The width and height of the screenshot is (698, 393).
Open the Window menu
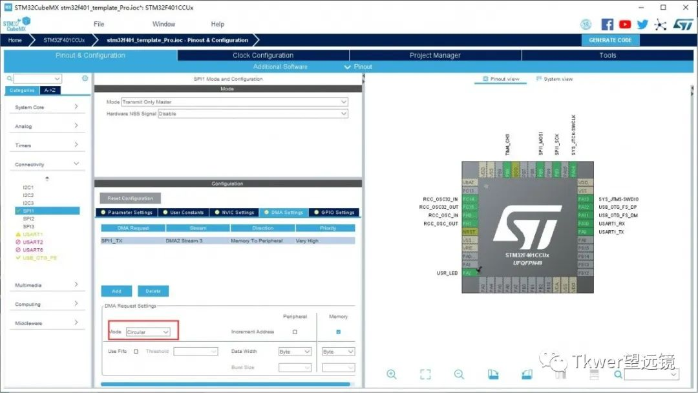pos(164,24)
